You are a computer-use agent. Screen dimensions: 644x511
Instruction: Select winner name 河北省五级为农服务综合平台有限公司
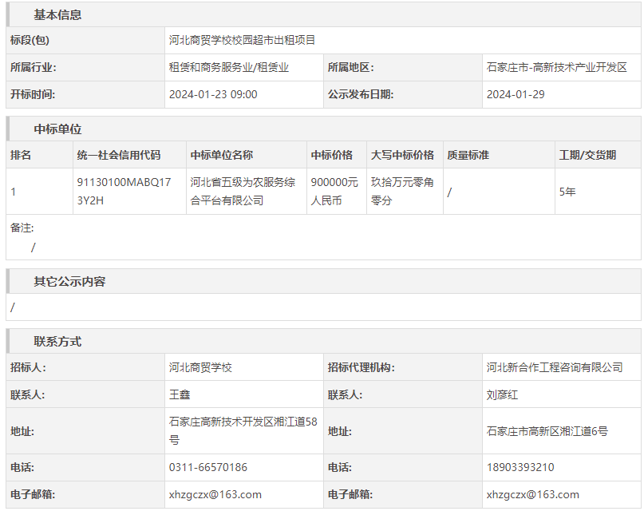[243, 192]
